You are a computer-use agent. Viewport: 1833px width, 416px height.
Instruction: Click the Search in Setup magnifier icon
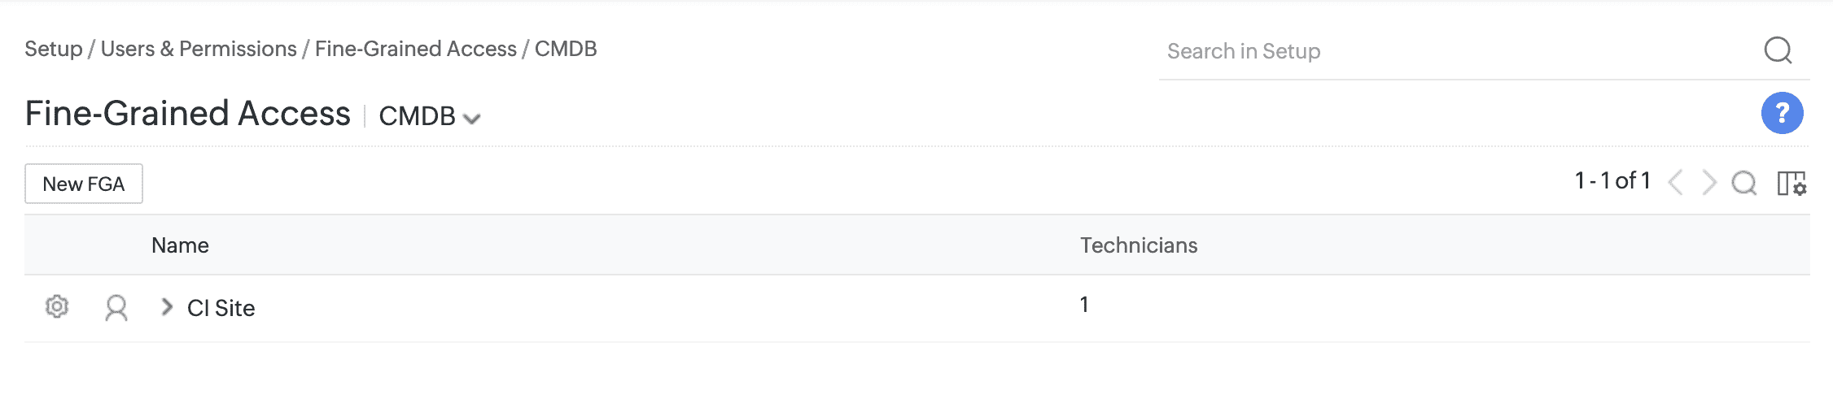point(1778,50)
